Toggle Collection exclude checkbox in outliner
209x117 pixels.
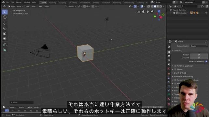174,13
